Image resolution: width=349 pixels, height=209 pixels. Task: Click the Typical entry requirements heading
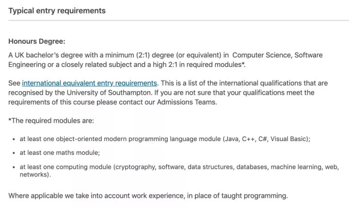[x=57, y=11]
